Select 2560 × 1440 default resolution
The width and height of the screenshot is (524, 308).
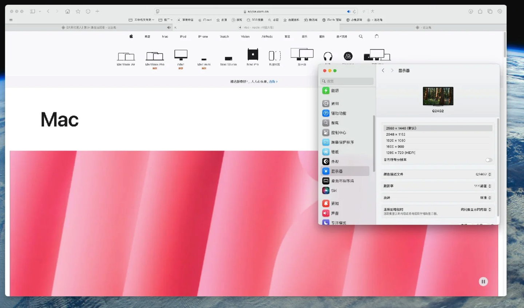click(x=438, y=128)
